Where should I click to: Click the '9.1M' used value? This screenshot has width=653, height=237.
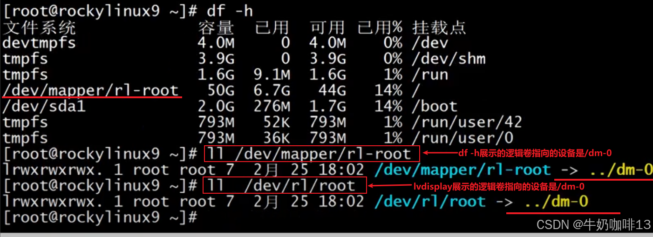point(272,74)
